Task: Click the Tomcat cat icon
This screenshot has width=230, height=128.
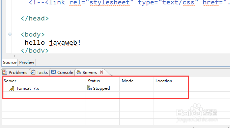Action: (12, 88)
